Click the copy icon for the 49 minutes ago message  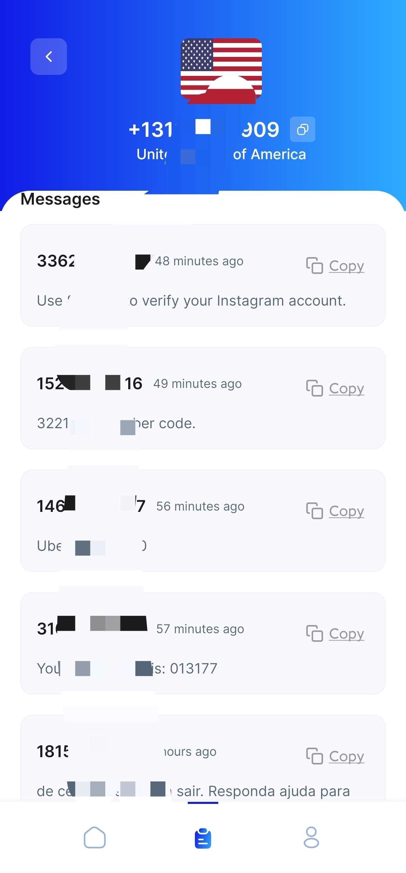(314, 388)
